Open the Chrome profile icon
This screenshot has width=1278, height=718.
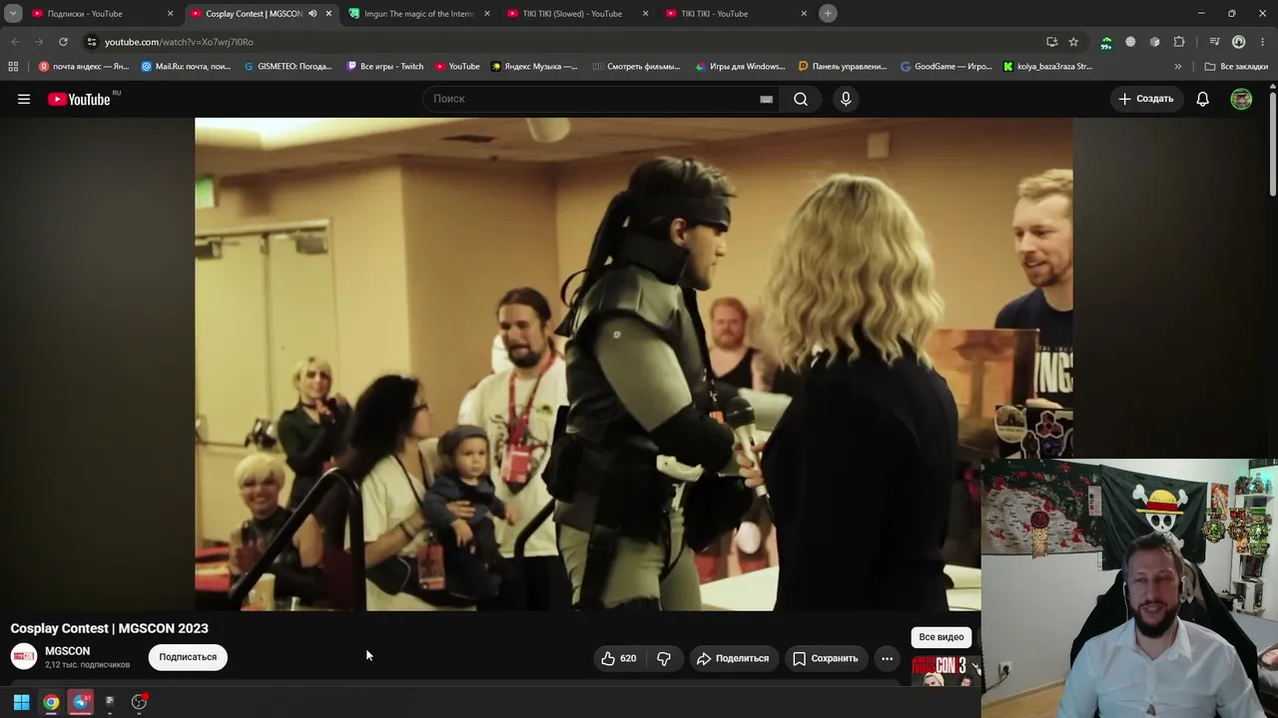(x=1239, y=42)
